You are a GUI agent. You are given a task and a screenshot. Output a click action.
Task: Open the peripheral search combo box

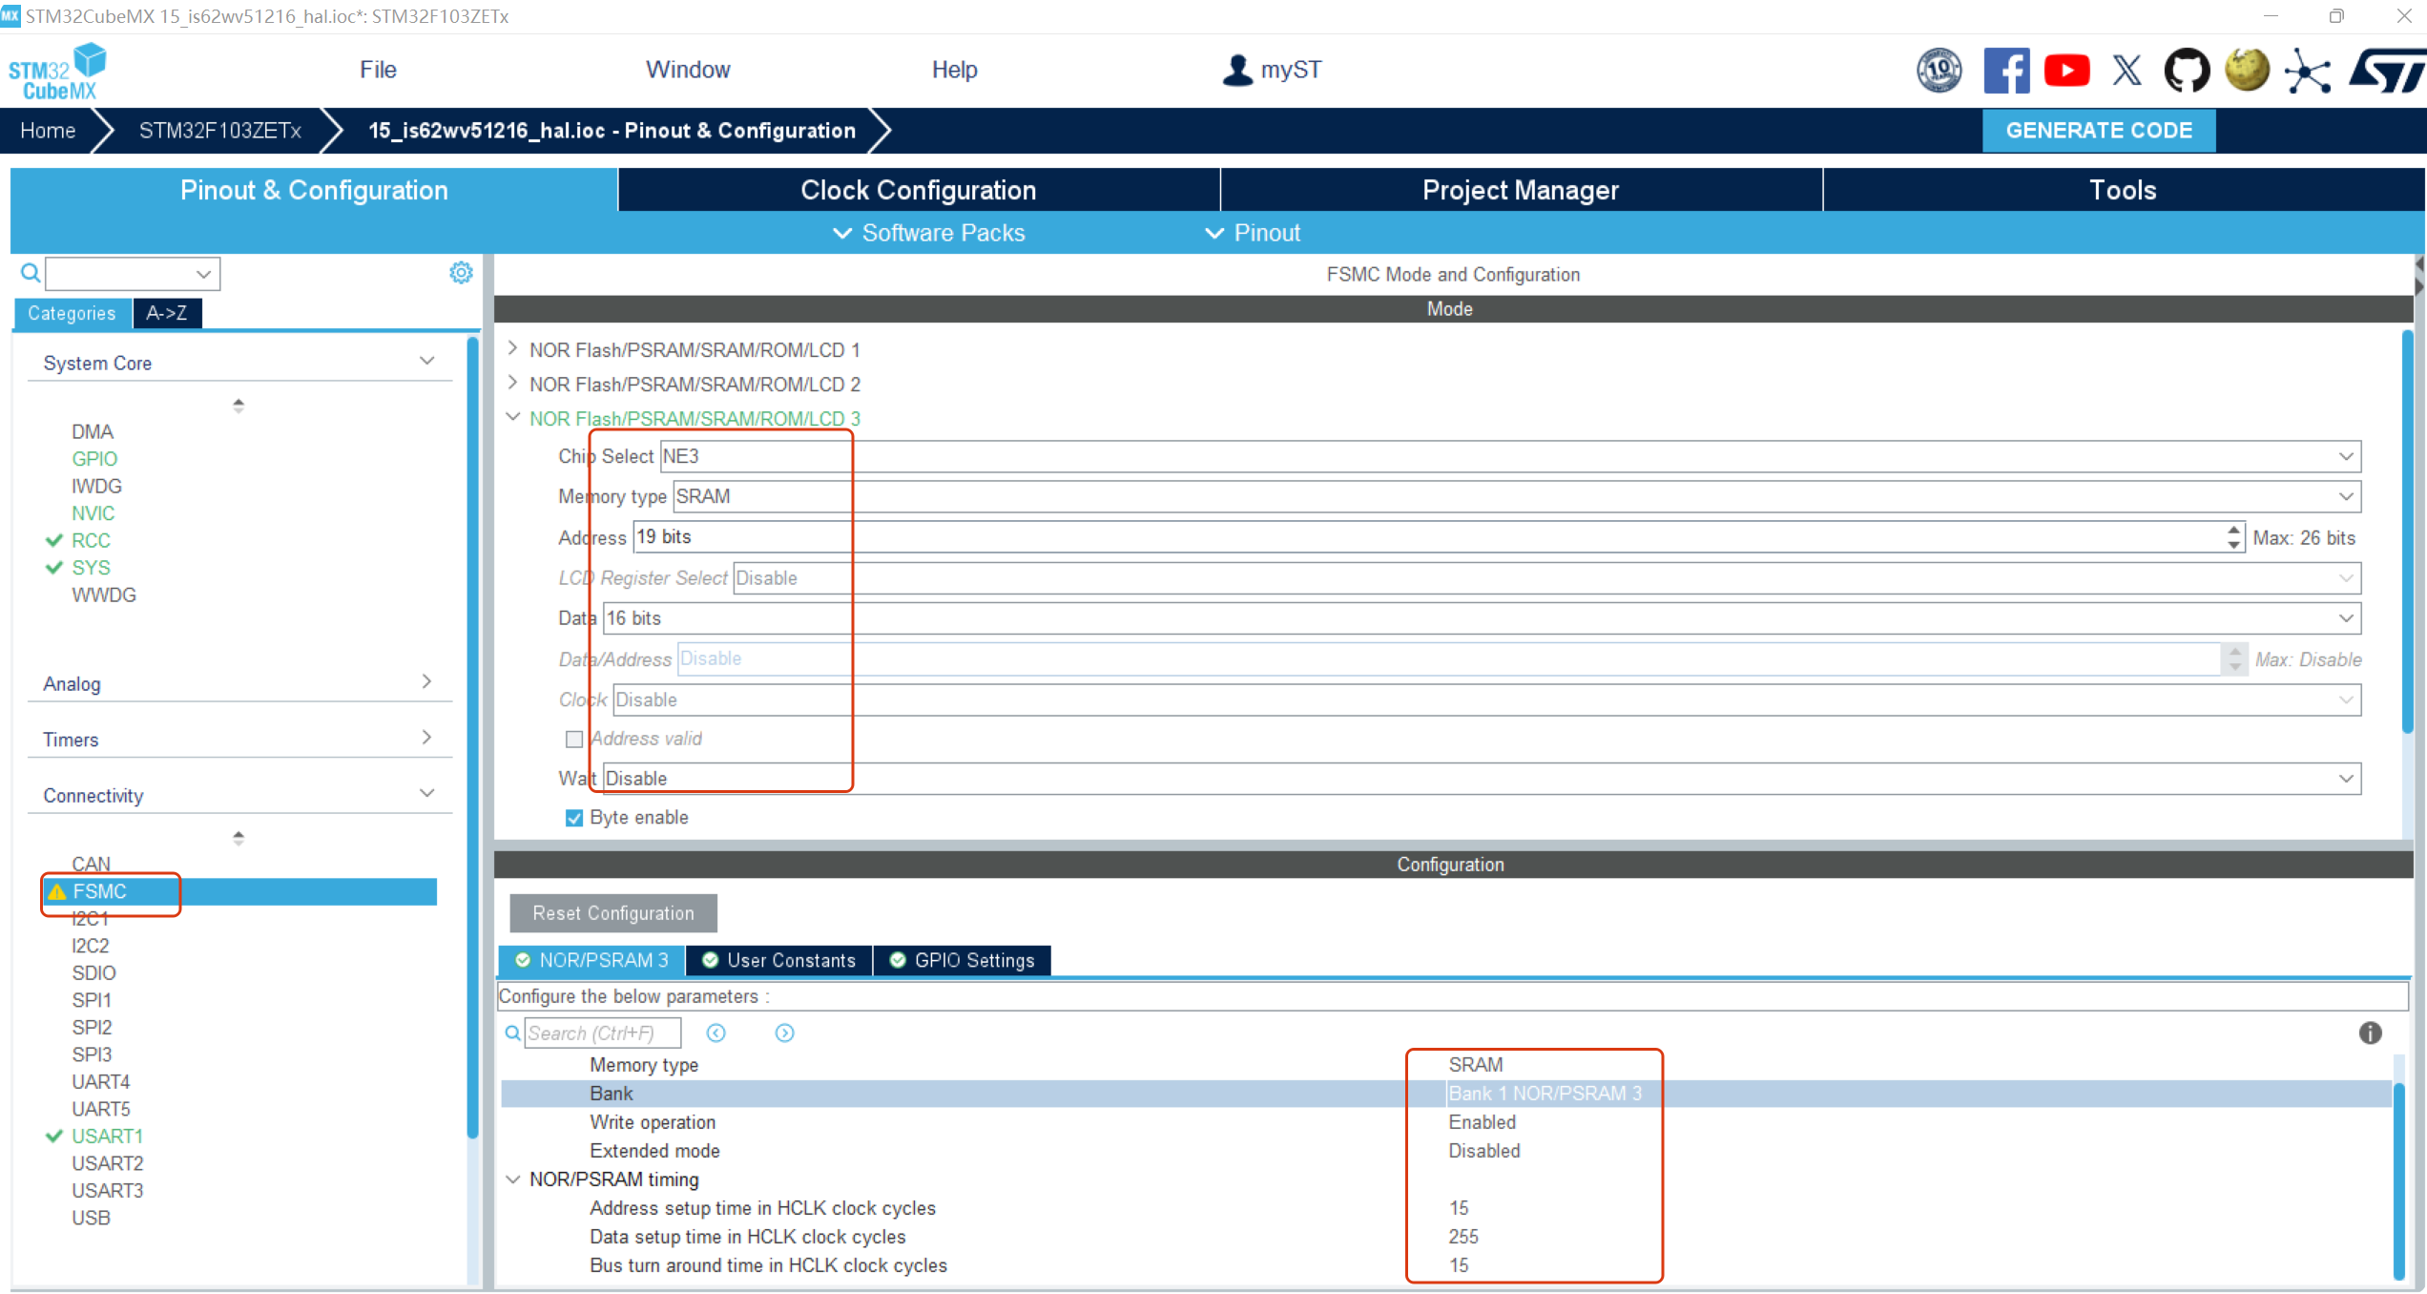point(133,274)
